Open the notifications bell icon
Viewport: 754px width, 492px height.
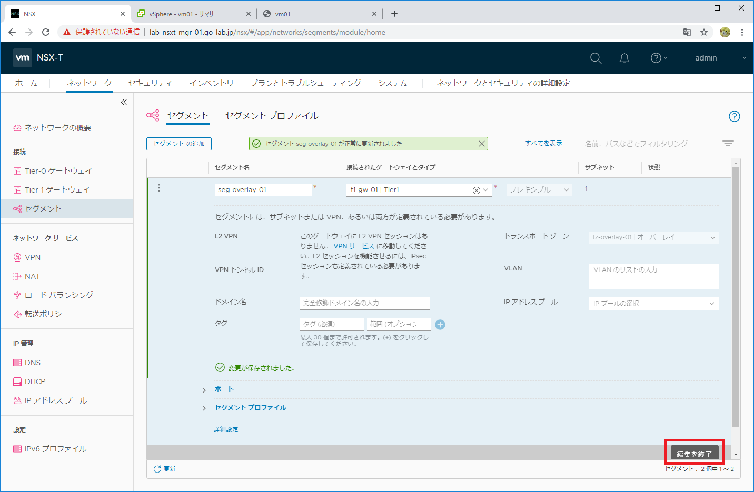624,58
